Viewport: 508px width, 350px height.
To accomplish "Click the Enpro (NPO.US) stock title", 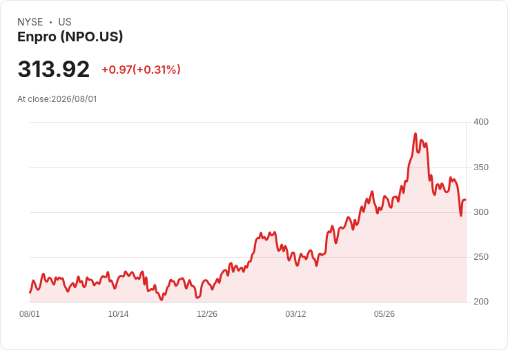I will click(x=70, y=37).
